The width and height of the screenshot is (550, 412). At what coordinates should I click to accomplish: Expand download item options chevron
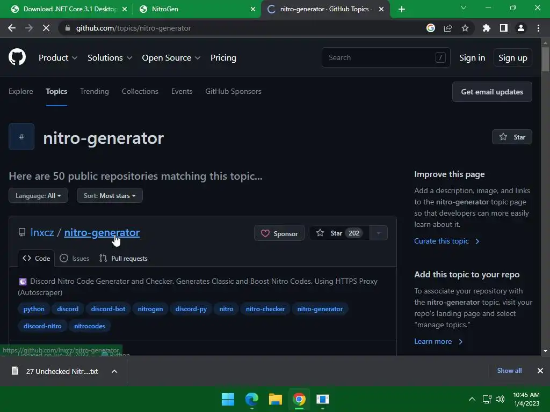tap(114, 371)
